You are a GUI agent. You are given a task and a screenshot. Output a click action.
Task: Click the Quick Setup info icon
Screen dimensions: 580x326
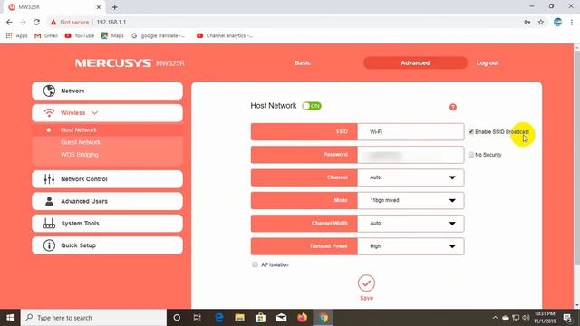(x=49, y=245)
